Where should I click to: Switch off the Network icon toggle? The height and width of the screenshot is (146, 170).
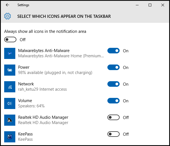(114, 84)
